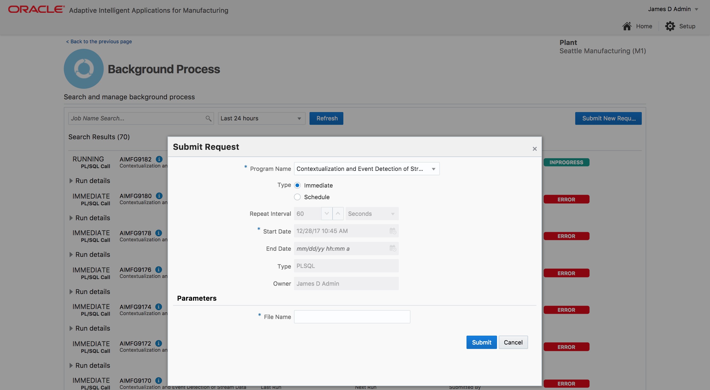Screen dimensions: 710x390
Task: Open the Last 24 hours time filter dropdown
Action: [x=299, y=118]
